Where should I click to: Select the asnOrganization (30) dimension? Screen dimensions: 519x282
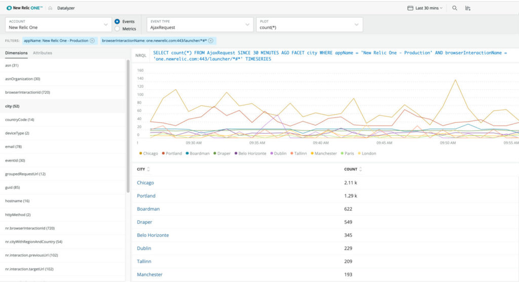(63, 79)
